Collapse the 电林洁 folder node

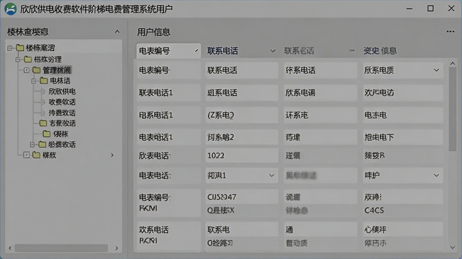[34, 81]
